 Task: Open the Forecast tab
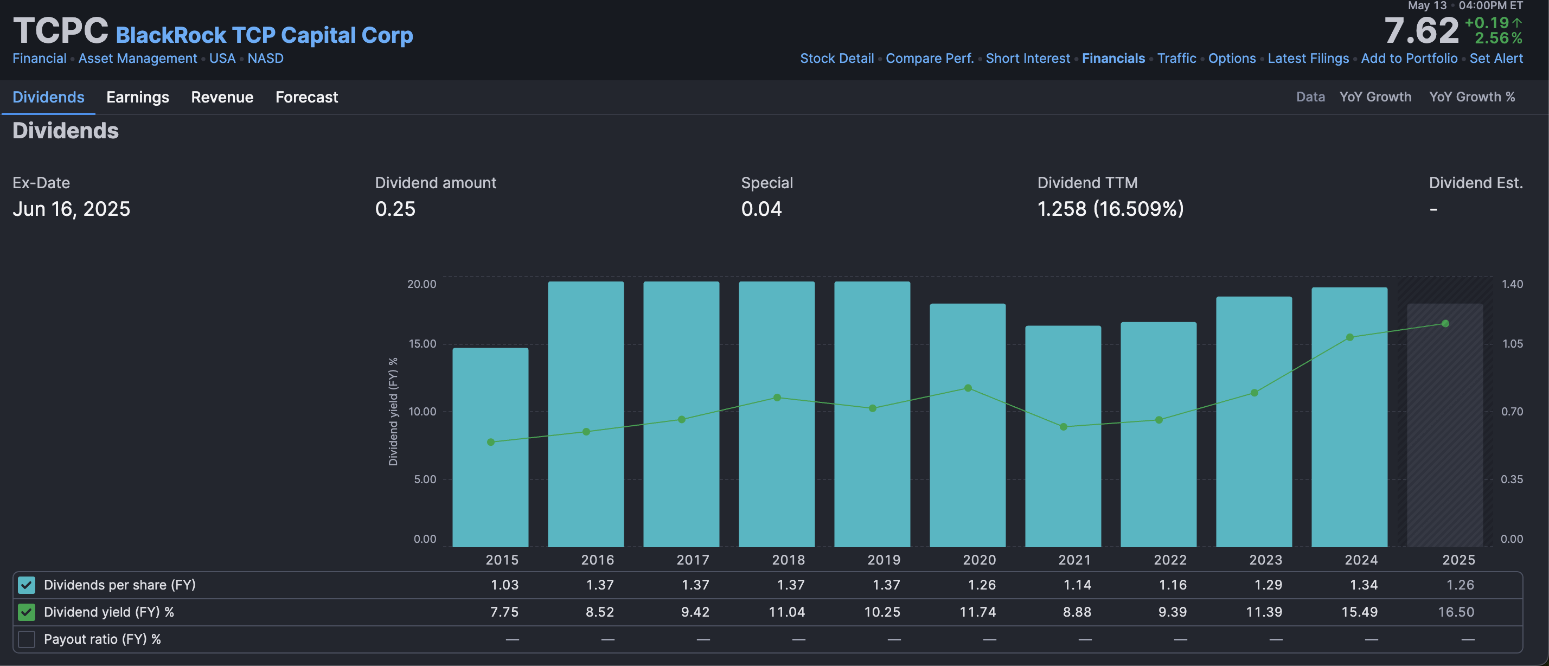[306, 97]
